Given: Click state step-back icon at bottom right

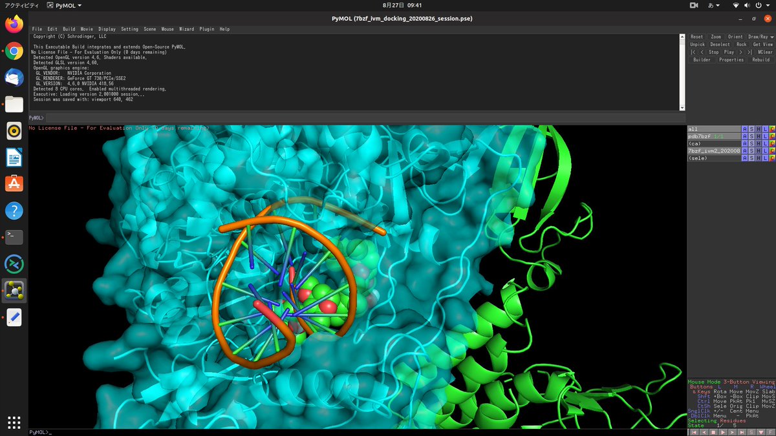Looking at the screenshot, I should 704,431.
